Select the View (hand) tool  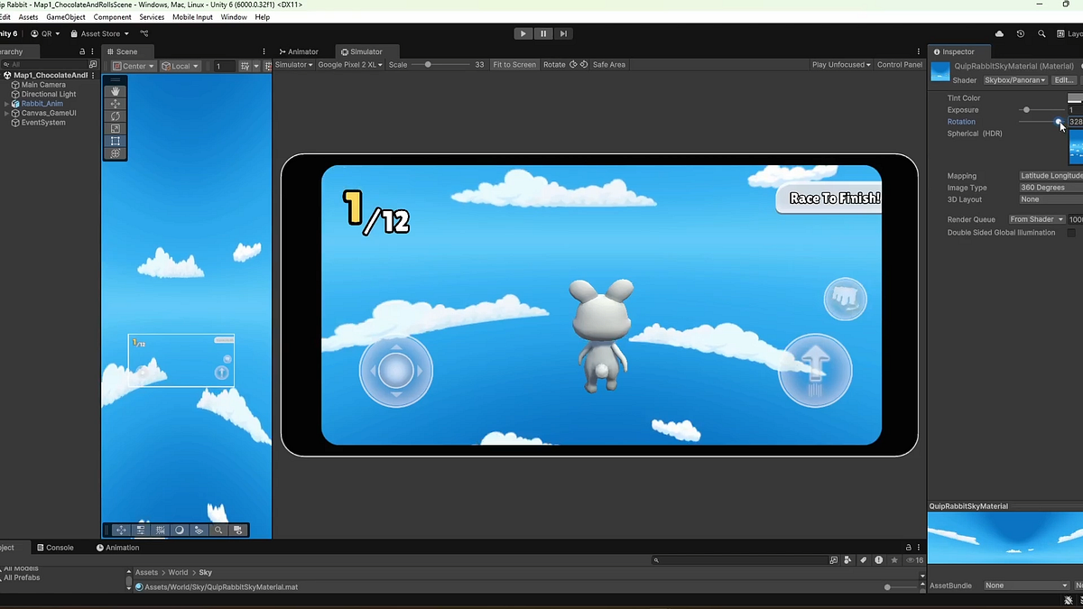[115, 90]
